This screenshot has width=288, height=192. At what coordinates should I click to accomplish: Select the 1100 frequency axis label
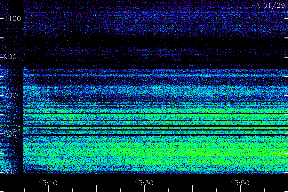[x=12, y=19]
